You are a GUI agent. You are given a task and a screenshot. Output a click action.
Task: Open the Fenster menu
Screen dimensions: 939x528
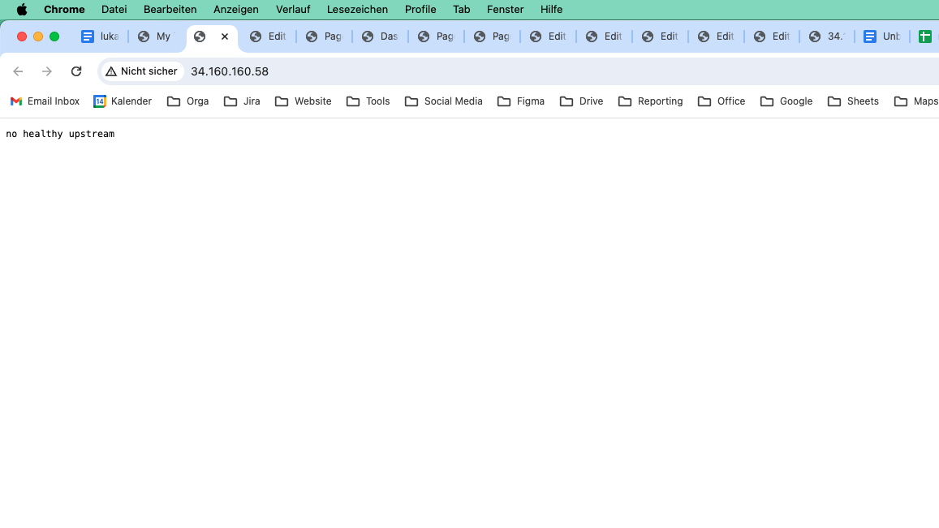click(x=505, y=10)
